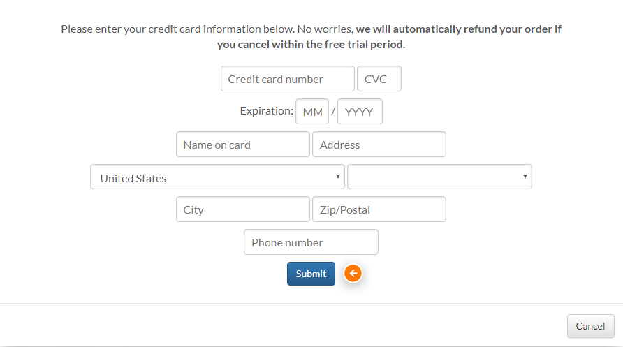Click the MM expiration month field
Viewport: 623px width, 347px height.
click(x=312, y=112)
